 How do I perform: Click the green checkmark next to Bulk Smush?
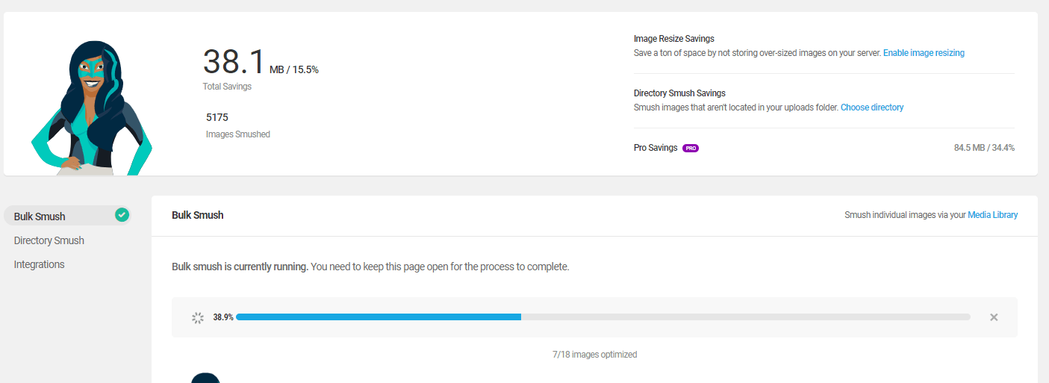pyautogui.click(x=122, y=215)
